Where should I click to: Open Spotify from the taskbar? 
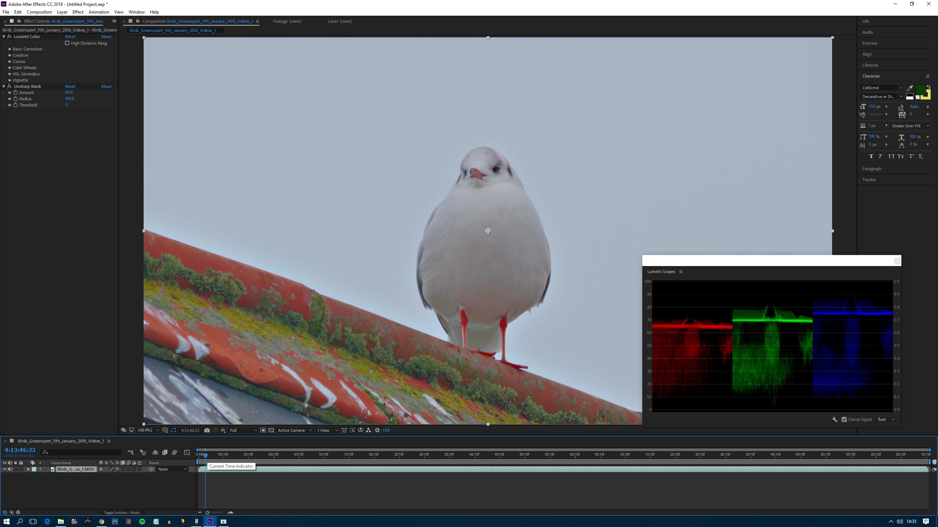pyautogui.click(x=142, y=522)
